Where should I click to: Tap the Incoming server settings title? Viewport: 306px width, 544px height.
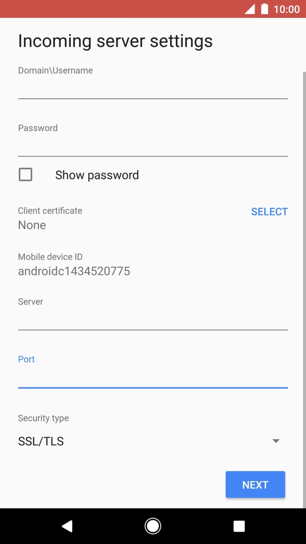(115, 41)
